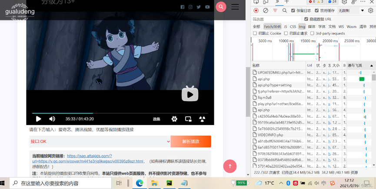This screenshot has height=189, width=376.
Task: Click the gualudeng site logo
Action: point(20,11)
